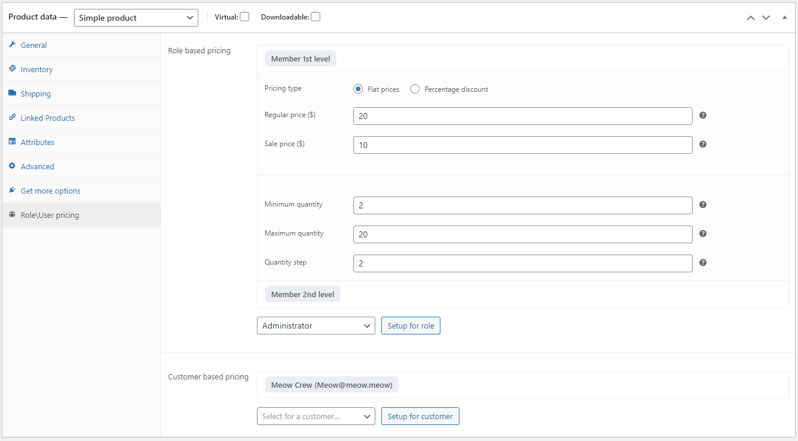Click the Minimum quantity input field

point(523,205)
